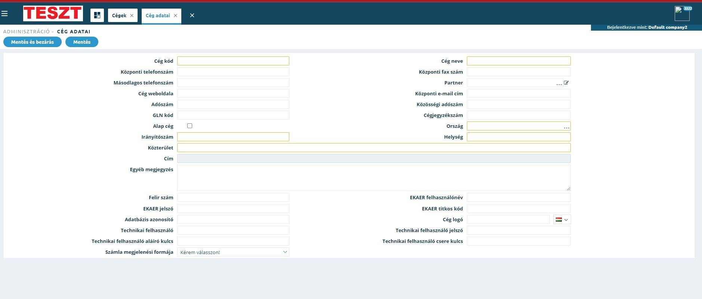Click the TESZT logo
This screenshot has height=299, width=702.
tap(53, 13)
